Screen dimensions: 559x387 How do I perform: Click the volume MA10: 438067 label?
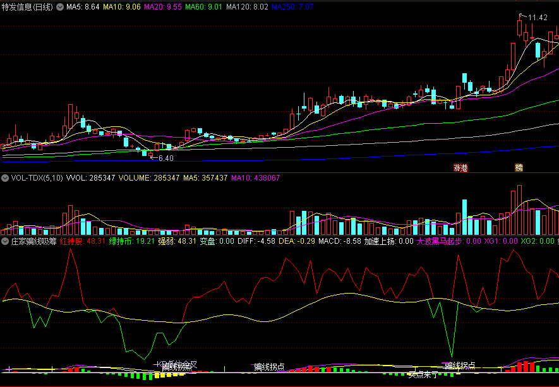click(x=256, y=178)
